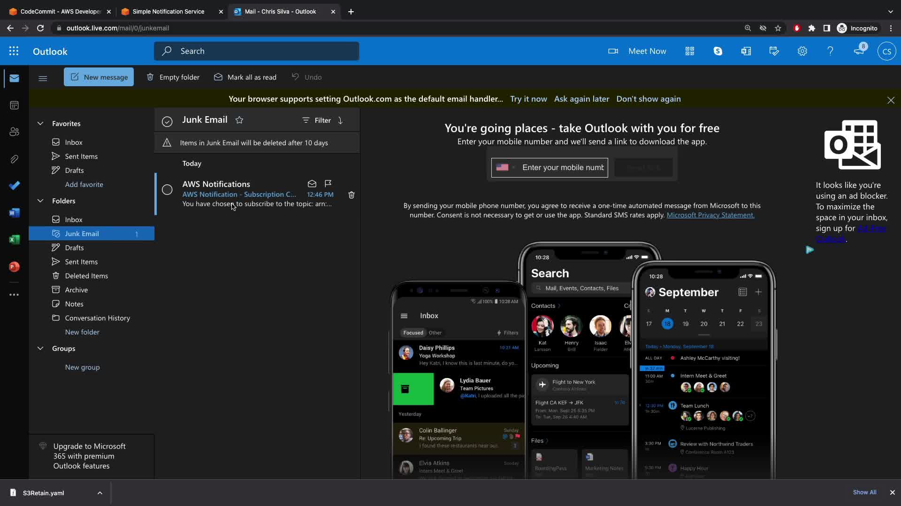Screen dimensions: 901x506
Task: Open To Do checkmark app in sidebar
Action: point(14,186)
